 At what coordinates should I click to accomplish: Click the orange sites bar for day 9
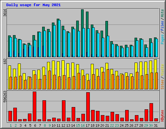point(50,80)
